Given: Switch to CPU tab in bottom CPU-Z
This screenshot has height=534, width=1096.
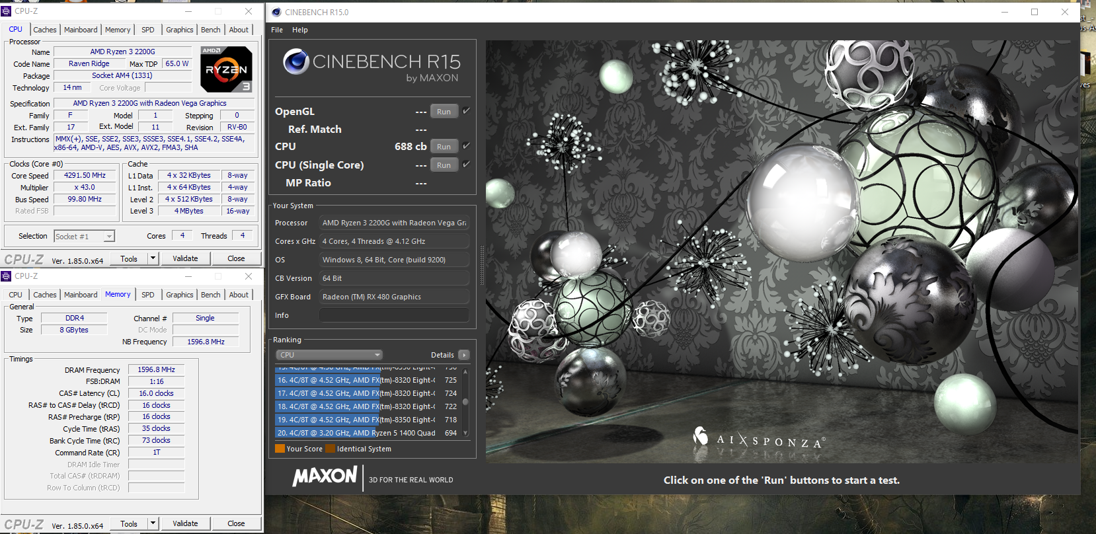Looking at the screenshot, I should point(16,295).
